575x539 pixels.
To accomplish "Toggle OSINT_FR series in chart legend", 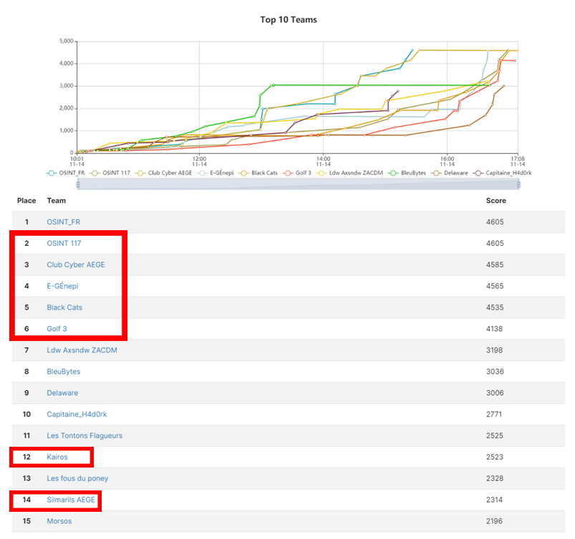I will (x=66, y=173).
